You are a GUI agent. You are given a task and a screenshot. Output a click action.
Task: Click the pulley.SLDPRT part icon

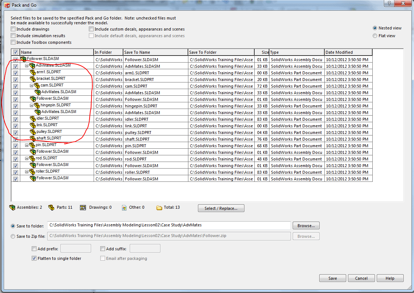33,132
